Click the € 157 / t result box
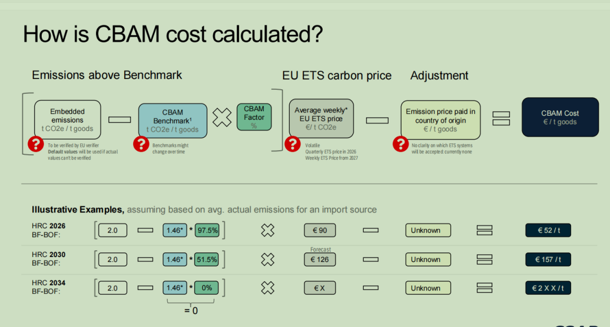This screenshot has width=610, height=327. [547, 259]
